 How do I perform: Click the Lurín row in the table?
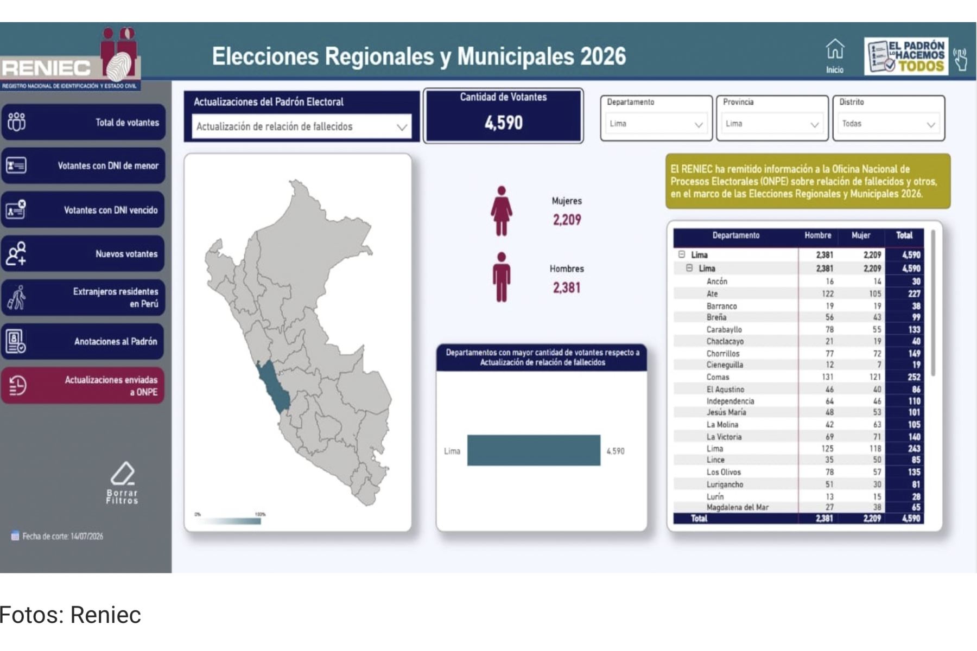[798, 496]
